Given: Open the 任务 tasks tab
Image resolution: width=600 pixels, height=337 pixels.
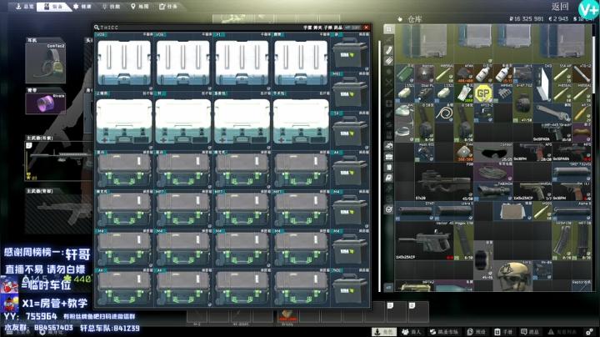Looking at the screenshot, I should coord(168,7).
